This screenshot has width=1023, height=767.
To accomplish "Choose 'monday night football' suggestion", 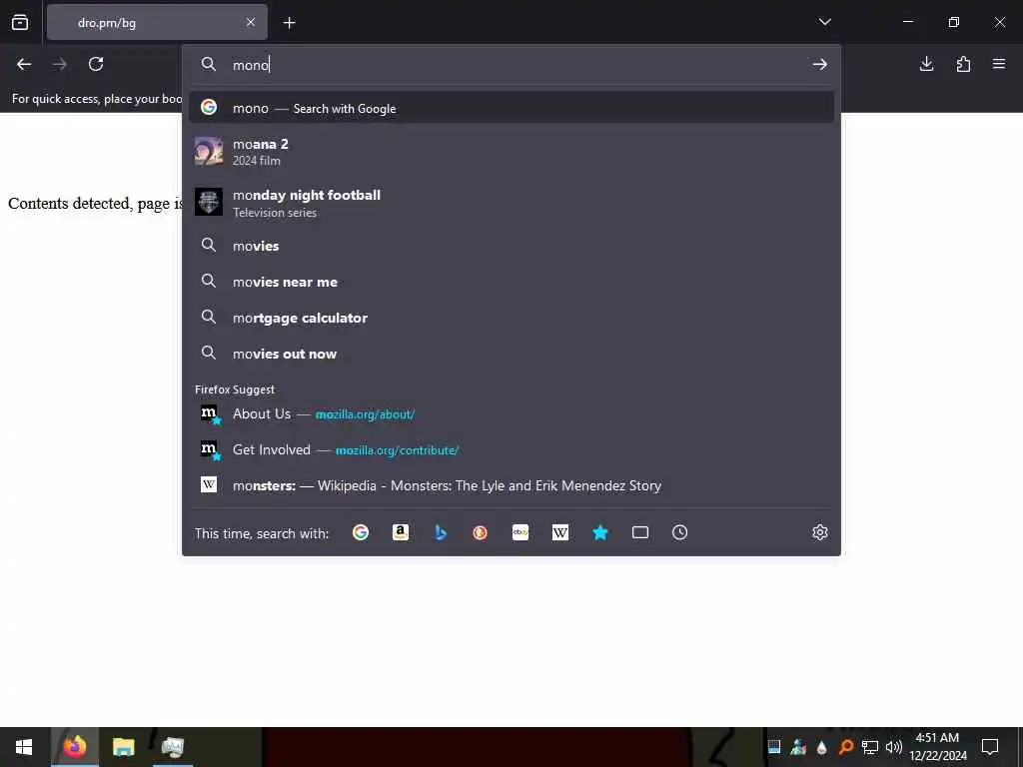I will point(511,203).
